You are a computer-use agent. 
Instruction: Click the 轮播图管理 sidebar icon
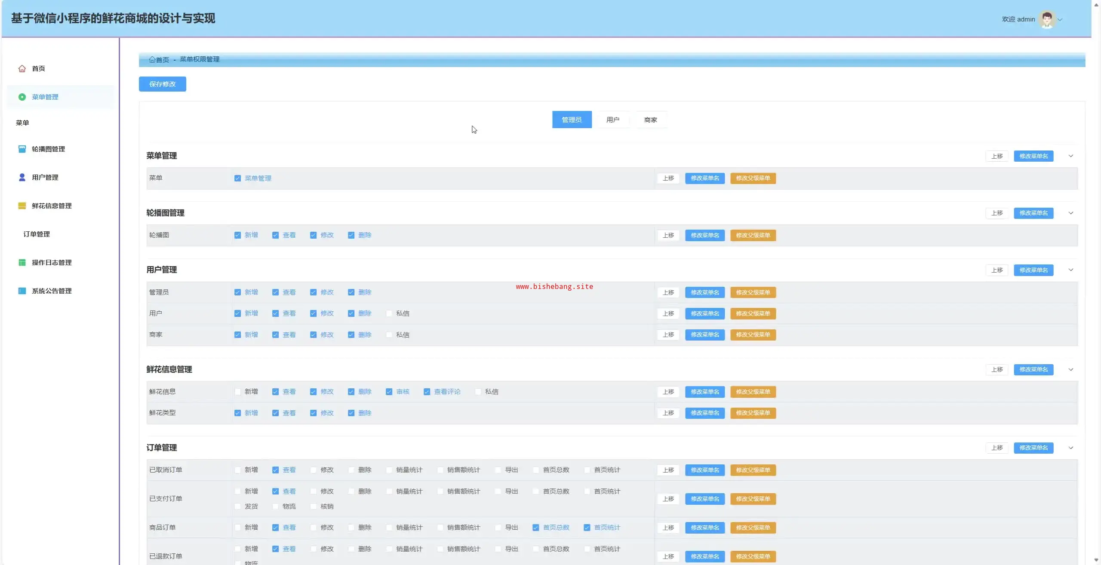(x=22, y=149)
